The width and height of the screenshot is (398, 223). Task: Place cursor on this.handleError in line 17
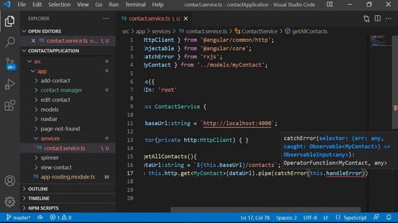(x=336, y=173)
